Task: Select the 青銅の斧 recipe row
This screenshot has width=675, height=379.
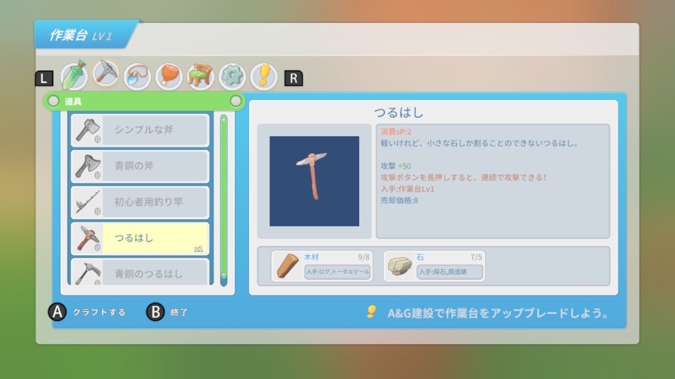Action: (140, 166)
